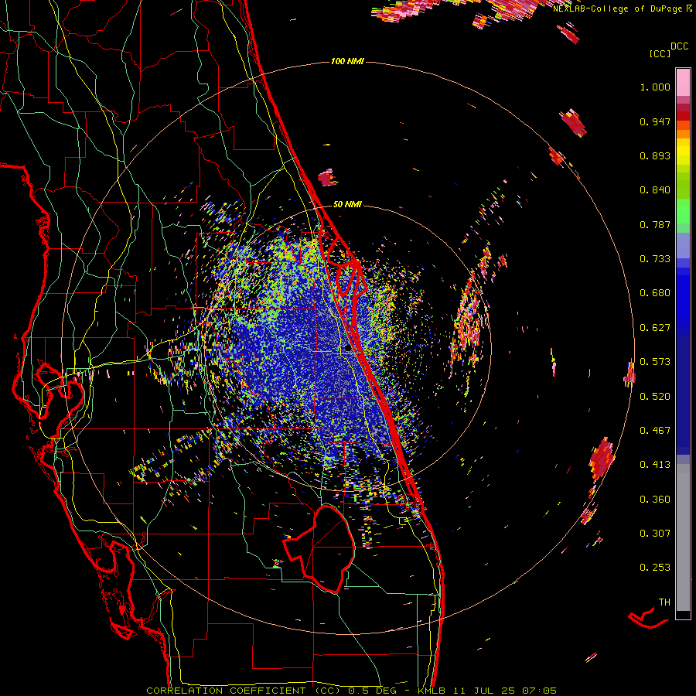Click the 0.680 legend value
Viewport: 696px width, 696px height.
(x=655, y=293)
